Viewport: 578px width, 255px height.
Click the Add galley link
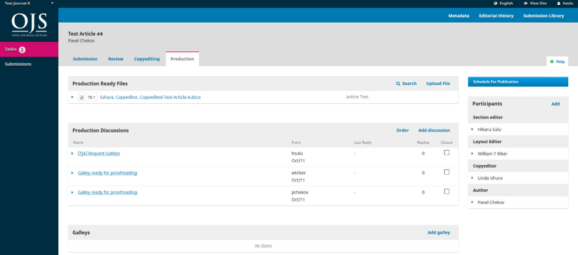[438, 232]
